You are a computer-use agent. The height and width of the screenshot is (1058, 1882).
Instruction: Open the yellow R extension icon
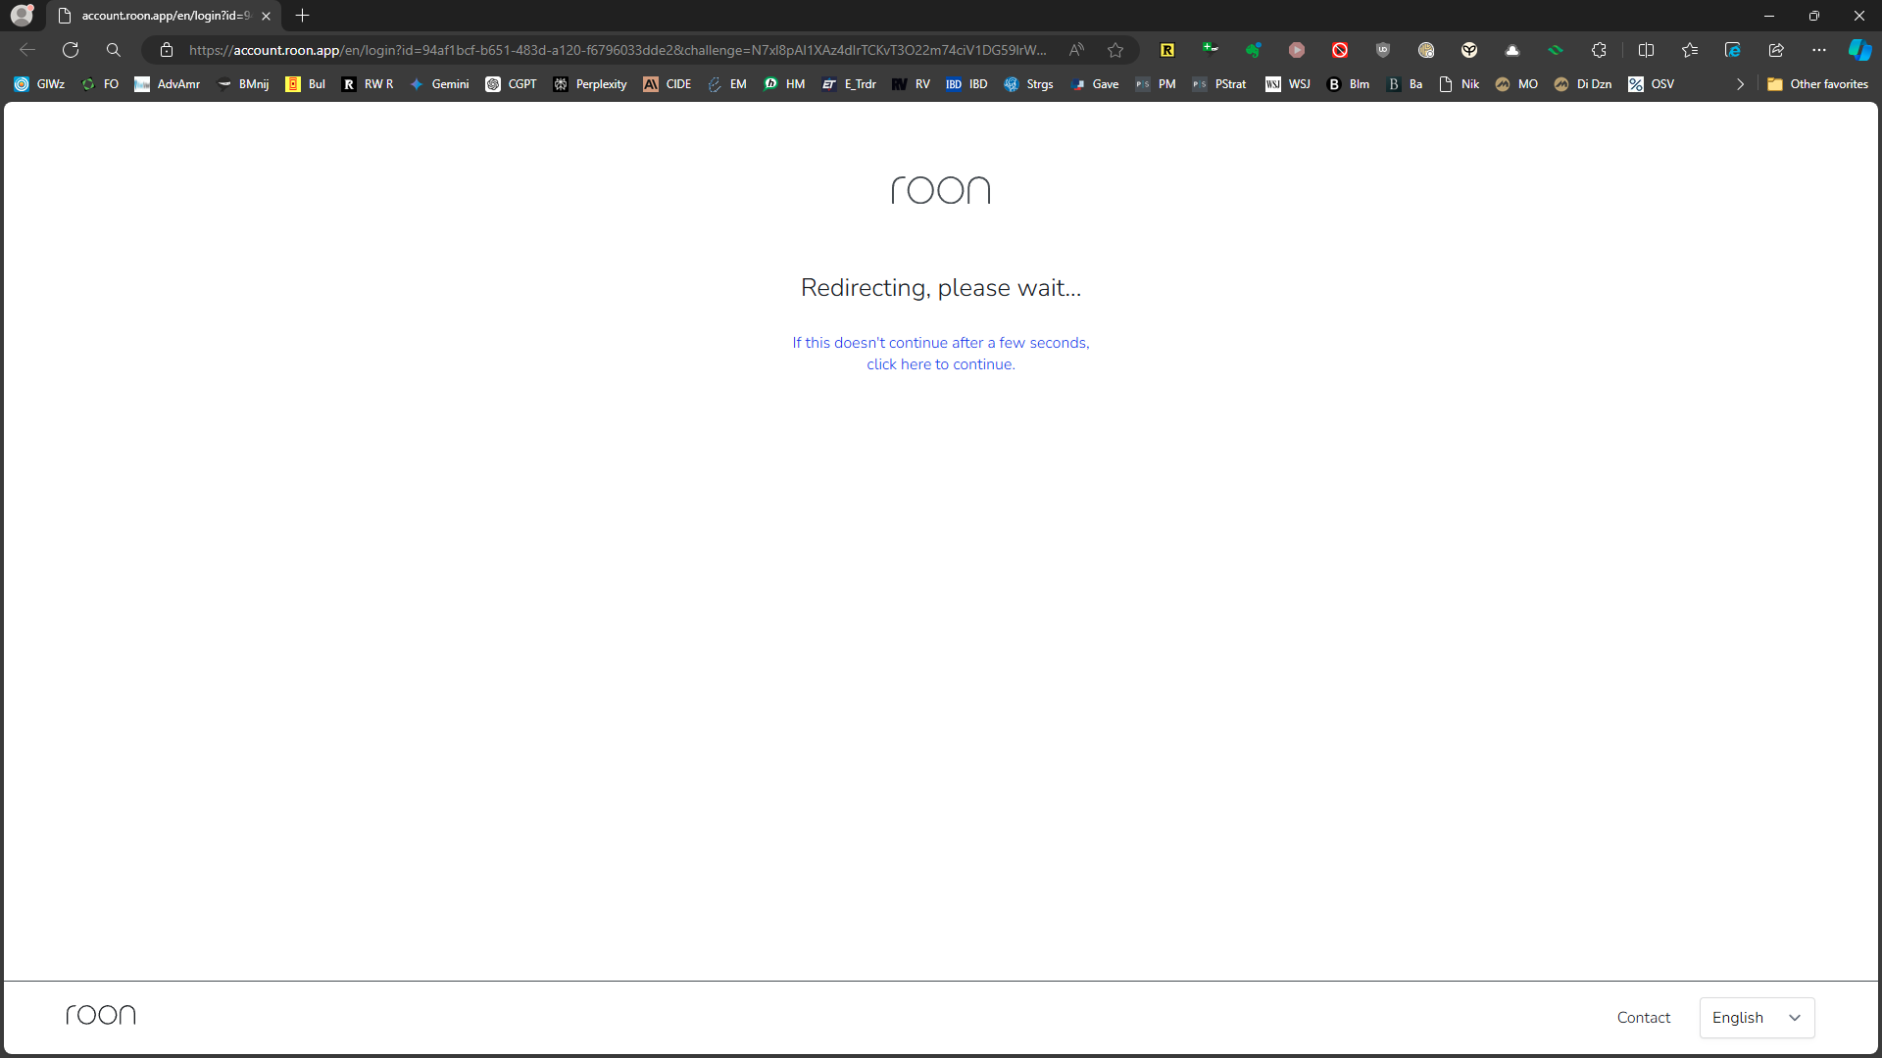[x=1167, y=50]
